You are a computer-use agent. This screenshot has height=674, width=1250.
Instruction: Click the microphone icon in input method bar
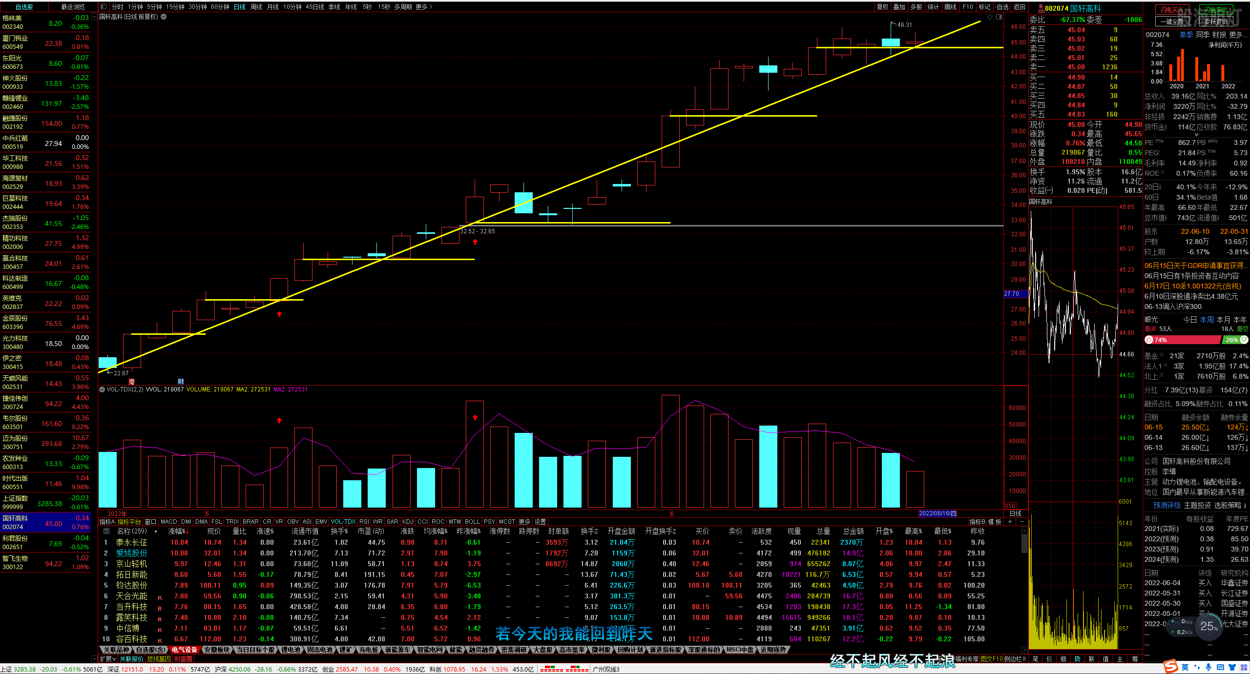tap(1208, 667)
